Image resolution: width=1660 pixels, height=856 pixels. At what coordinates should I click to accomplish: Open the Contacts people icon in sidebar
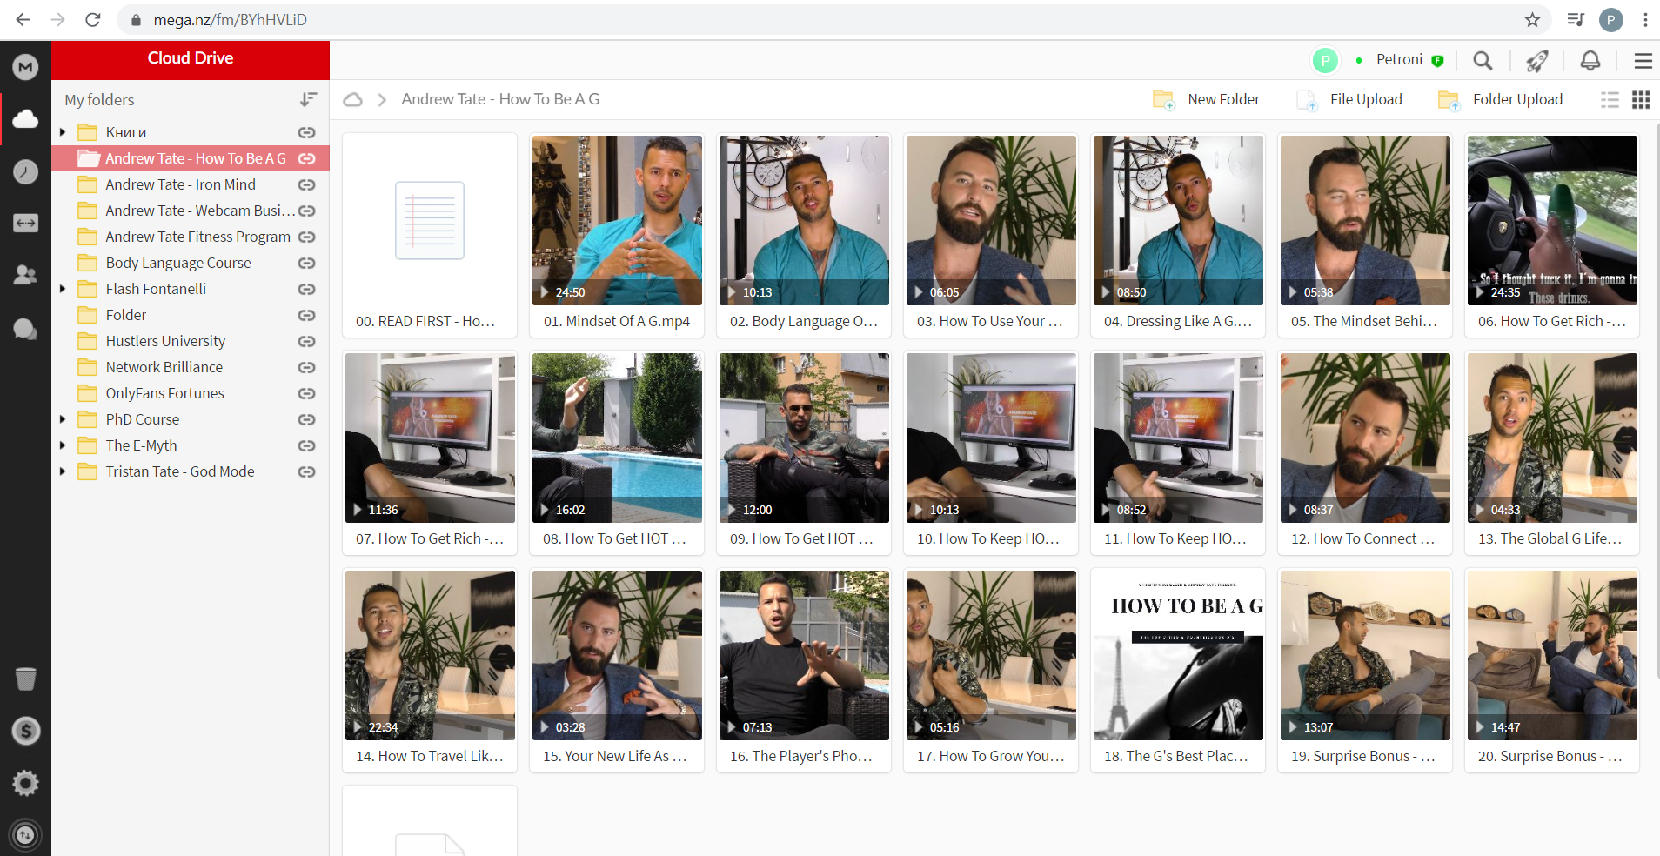coord(25,275)
